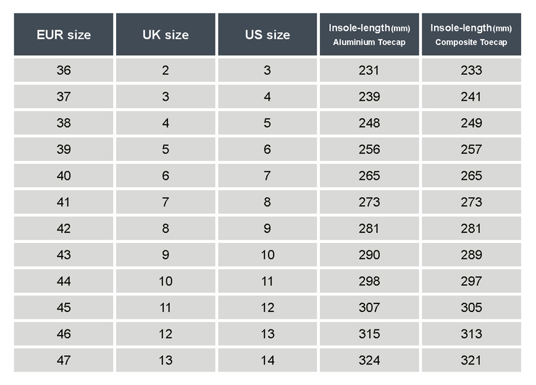Select the UK size header cell
Viewport: 536px width, 385px height.
point(165,34)
